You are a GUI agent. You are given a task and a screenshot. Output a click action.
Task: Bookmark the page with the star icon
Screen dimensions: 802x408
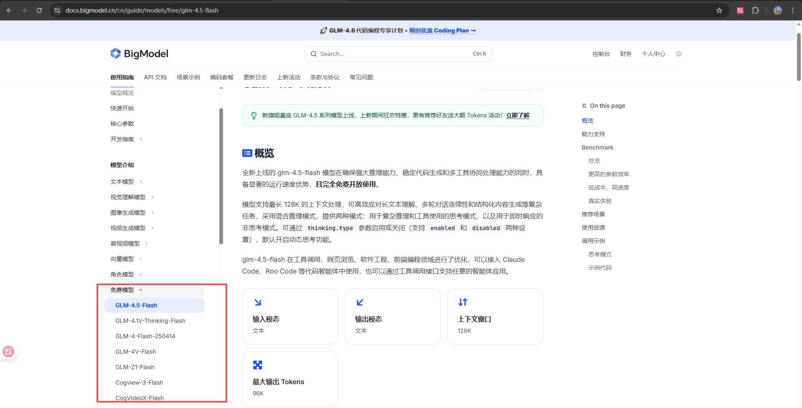point(720,10)
